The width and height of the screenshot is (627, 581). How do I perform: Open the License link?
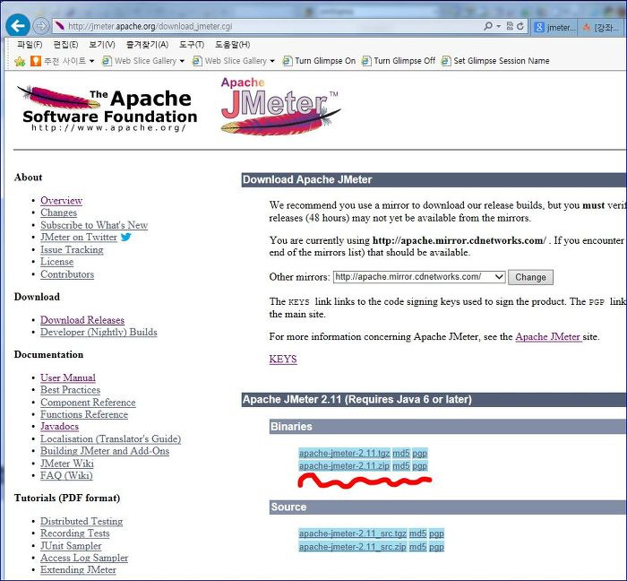pos(56,262)
